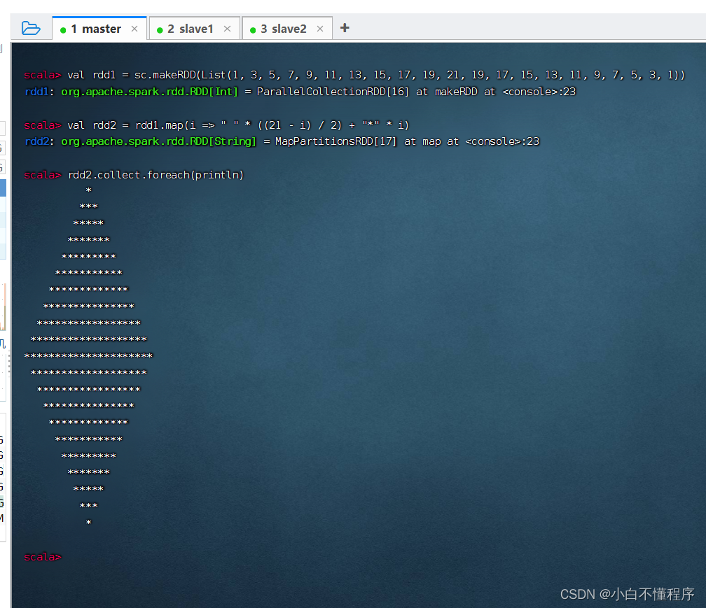Screen dimensions: 706x608
Task: Click the widest asterisk row of the diamond
Action: pos(89,355)
